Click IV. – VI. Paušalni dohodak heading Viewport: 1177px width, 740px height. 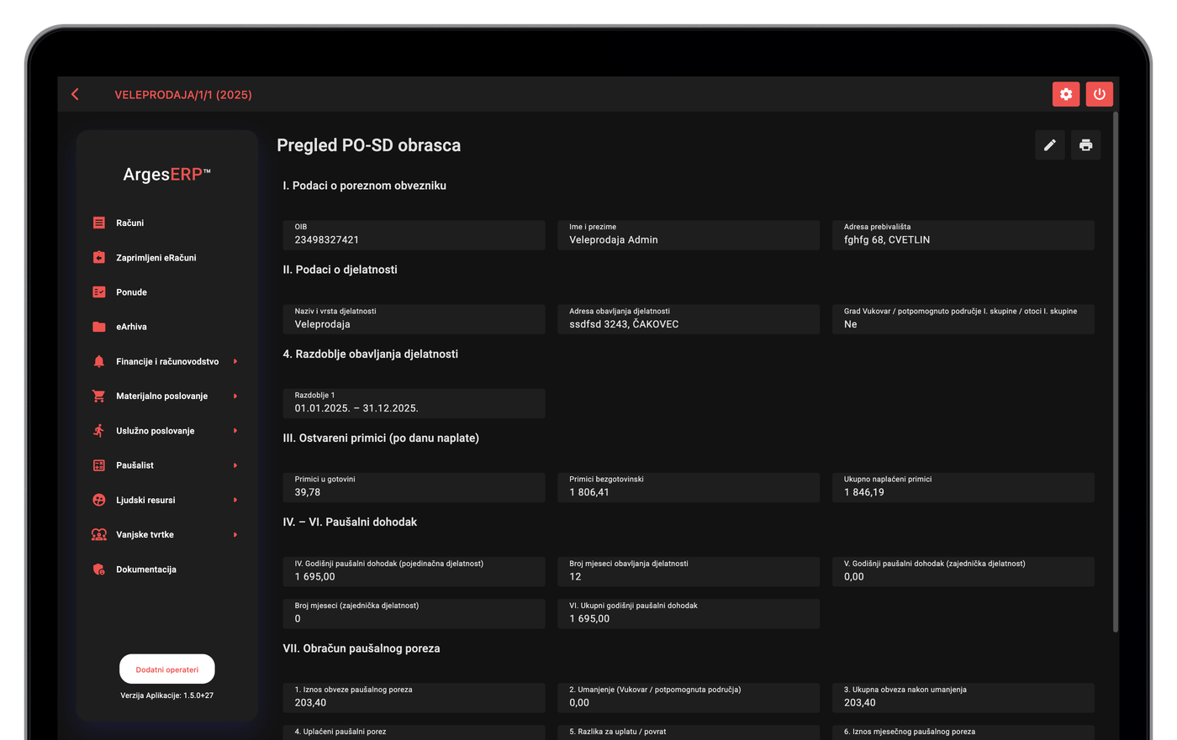point(350,522)
